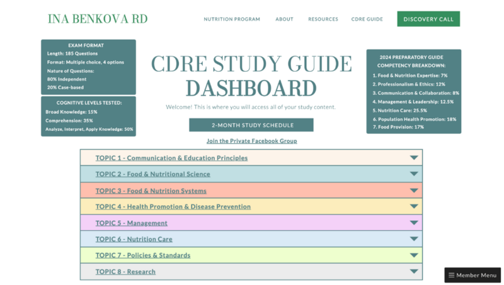Click Length: 185 Questions text
Image resolution: width=504 pixels, height=285 pixels.
[x=72, y=53]
